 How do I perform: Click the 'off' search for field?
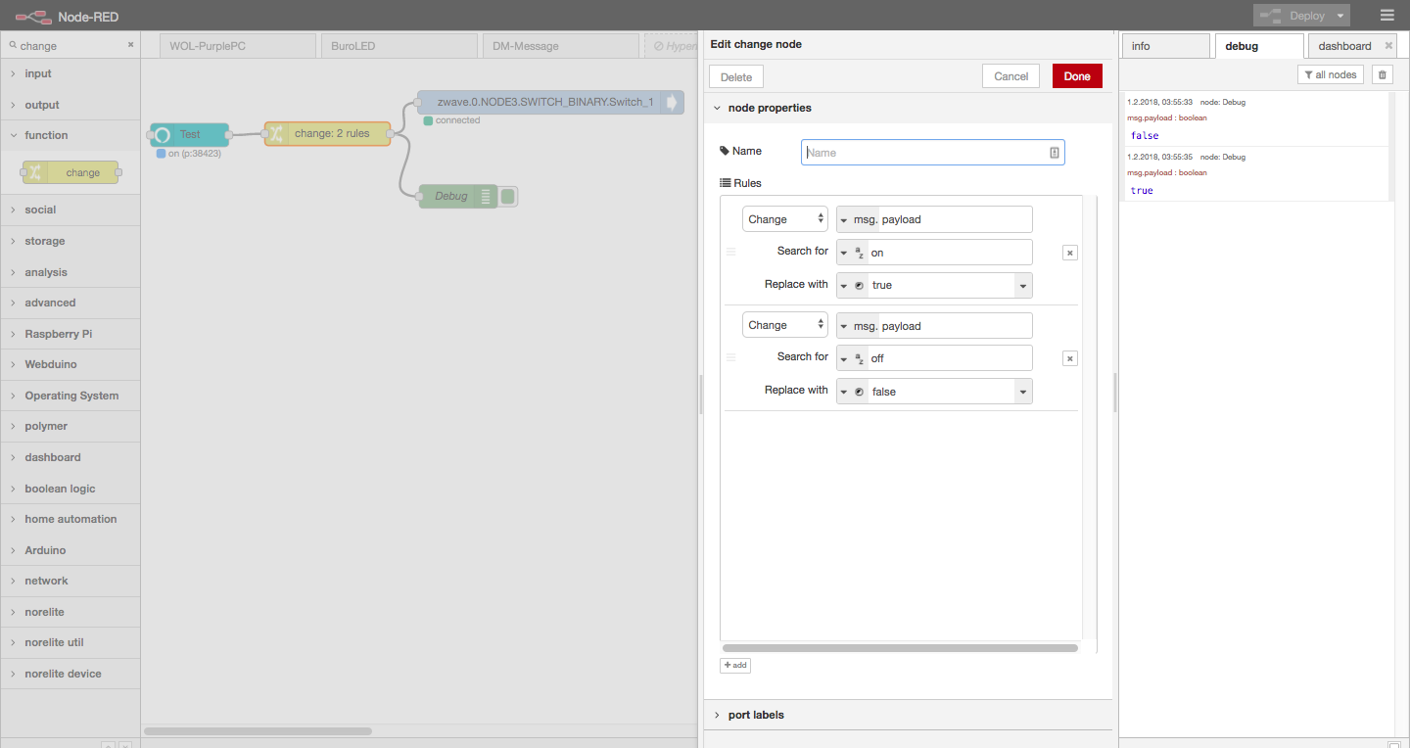click(949, 358)
